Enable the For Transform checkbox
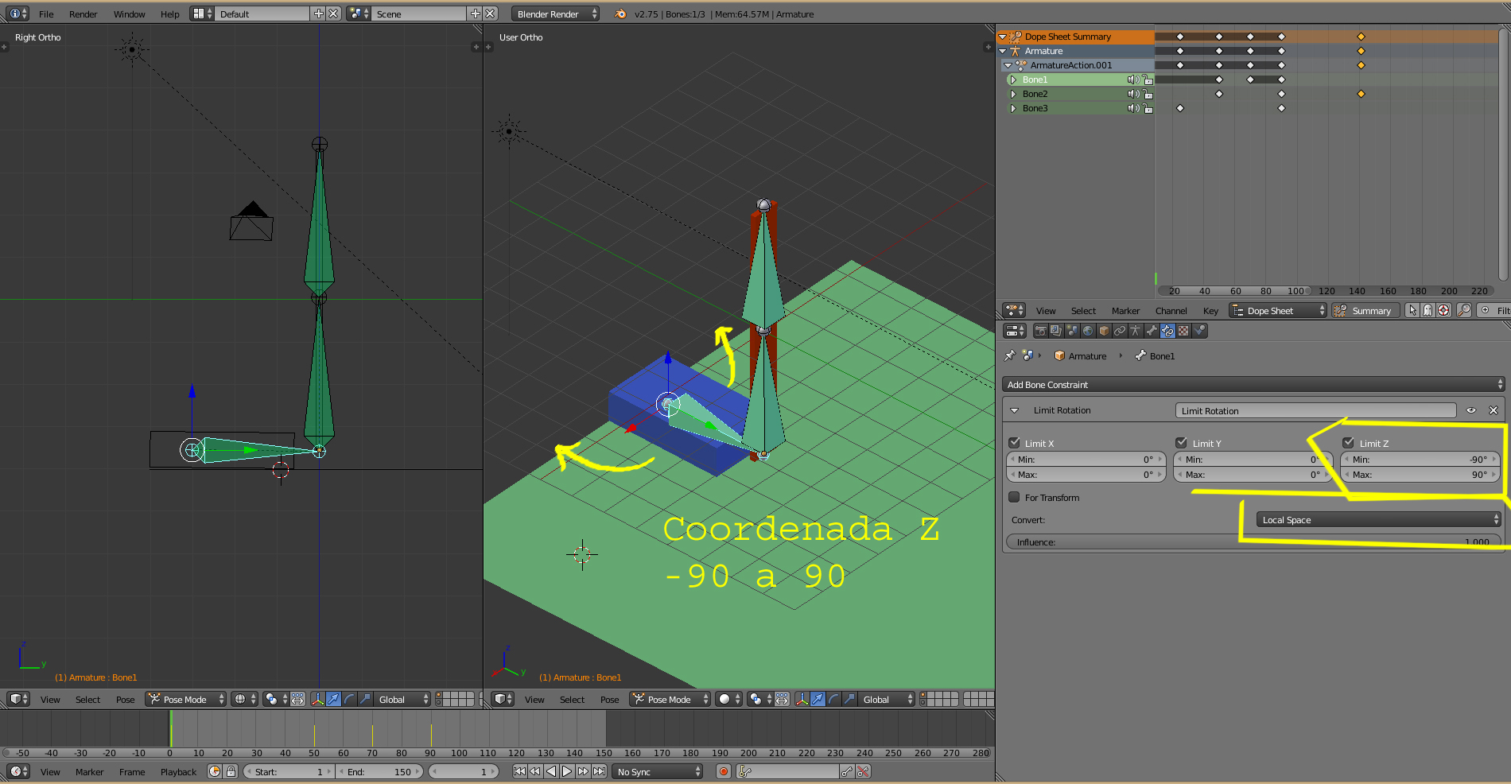Viewport: 1511px width, 784px height. point(1014,497)
